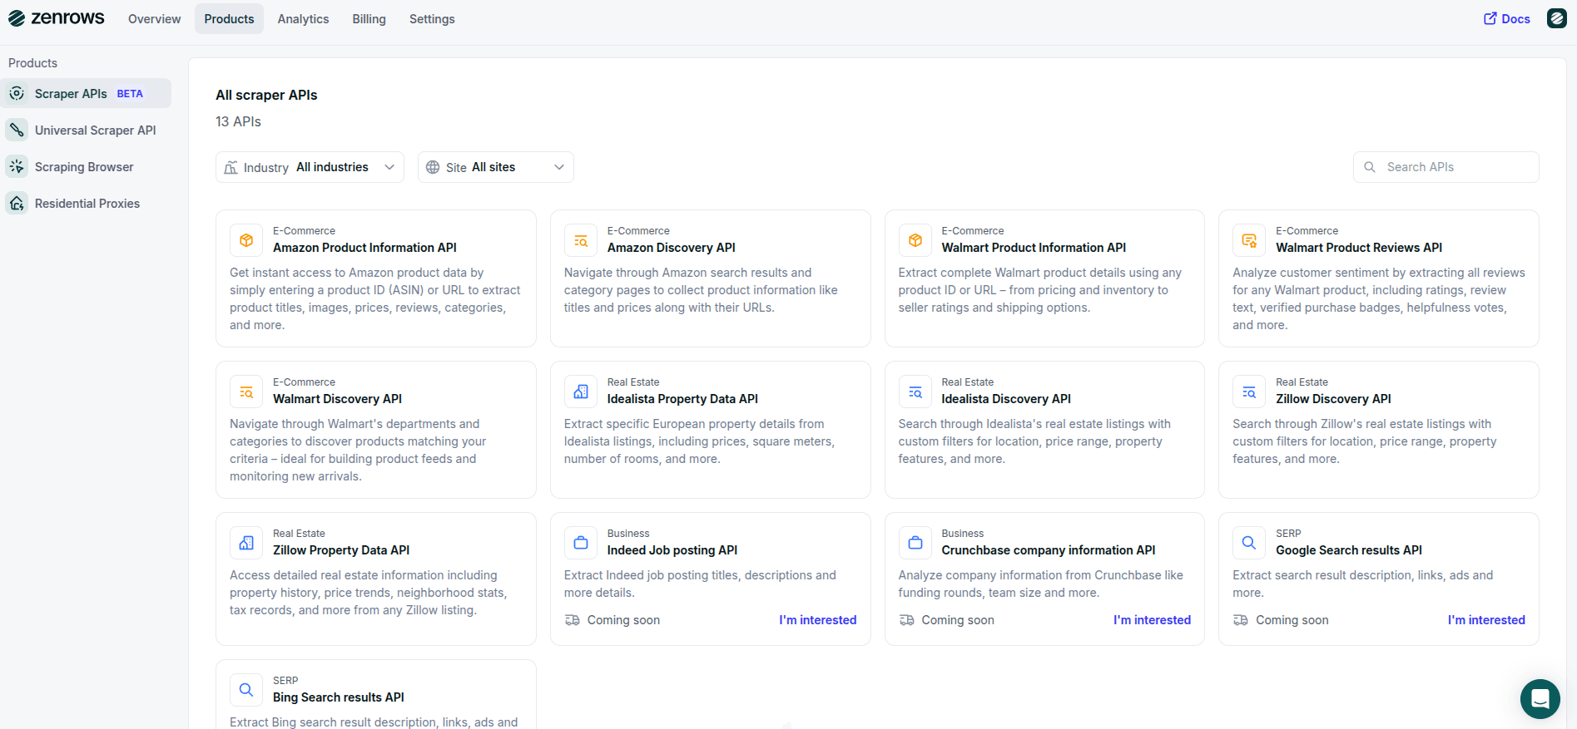Click the Idealista Discovery API icon
Viewport: 1577px width, 729px height.
[x=915, y=392]
